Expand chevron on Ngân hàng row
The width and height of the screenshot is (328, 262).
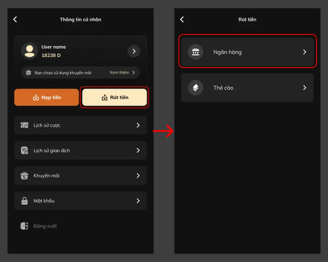tap(305, 52)
